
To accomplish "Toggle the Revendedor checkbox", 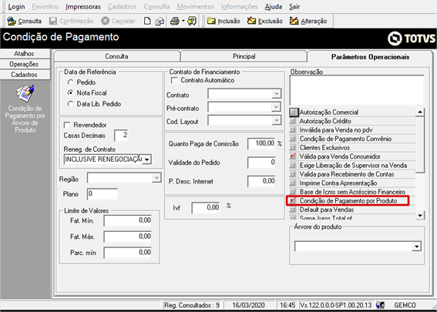I will [67, 125].
